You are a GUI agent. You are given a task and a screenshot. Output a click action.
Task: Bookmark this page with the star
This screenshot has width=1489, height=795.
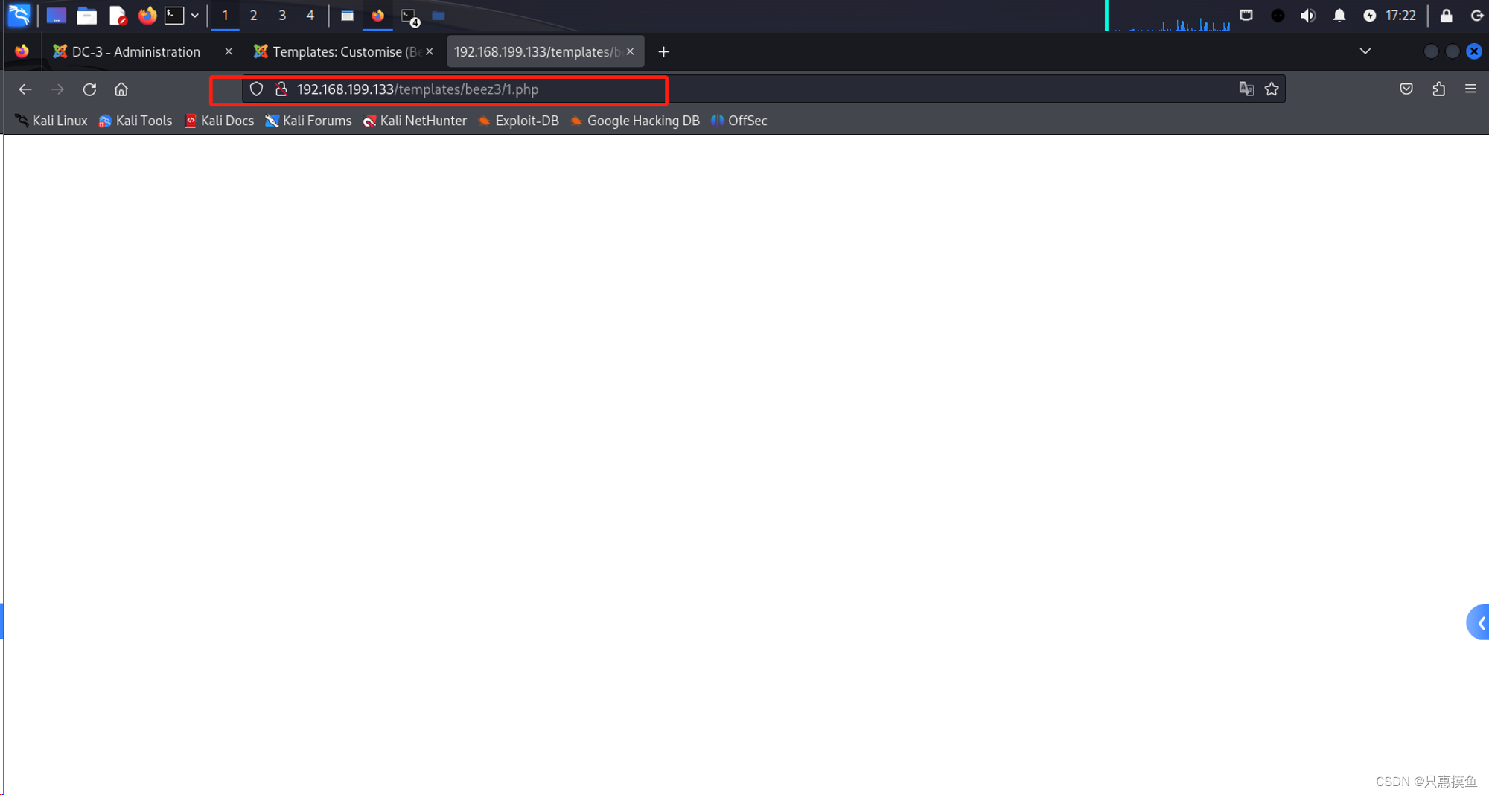1272,89
